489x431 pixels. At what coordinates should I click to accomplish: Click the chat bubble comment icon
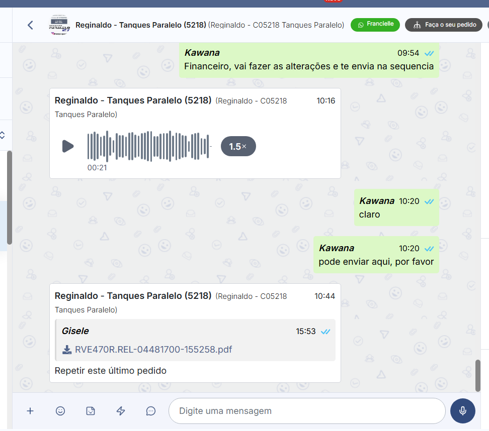click(151, 411)
